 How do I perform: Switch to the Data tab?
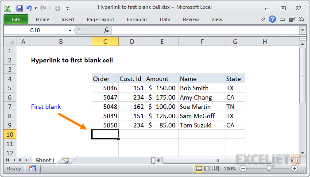tap(165, 19)
